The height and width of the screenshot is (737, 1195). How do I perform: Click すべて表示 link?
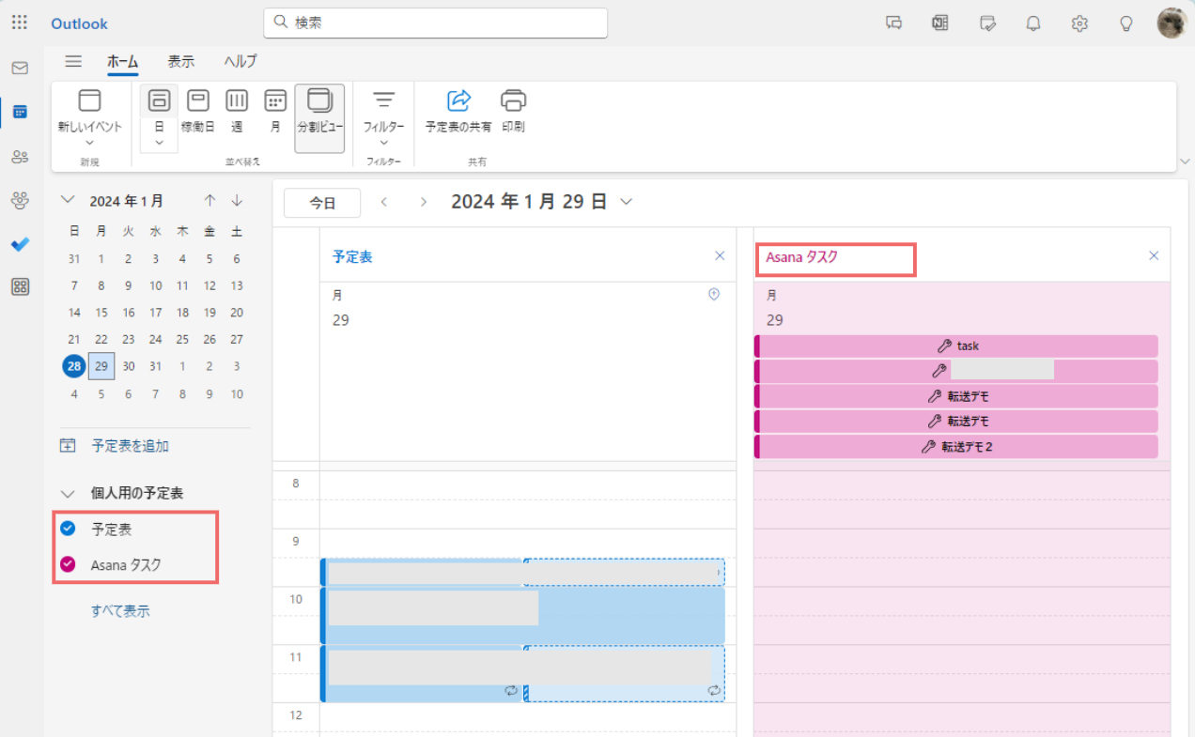(x=120, y=611)
